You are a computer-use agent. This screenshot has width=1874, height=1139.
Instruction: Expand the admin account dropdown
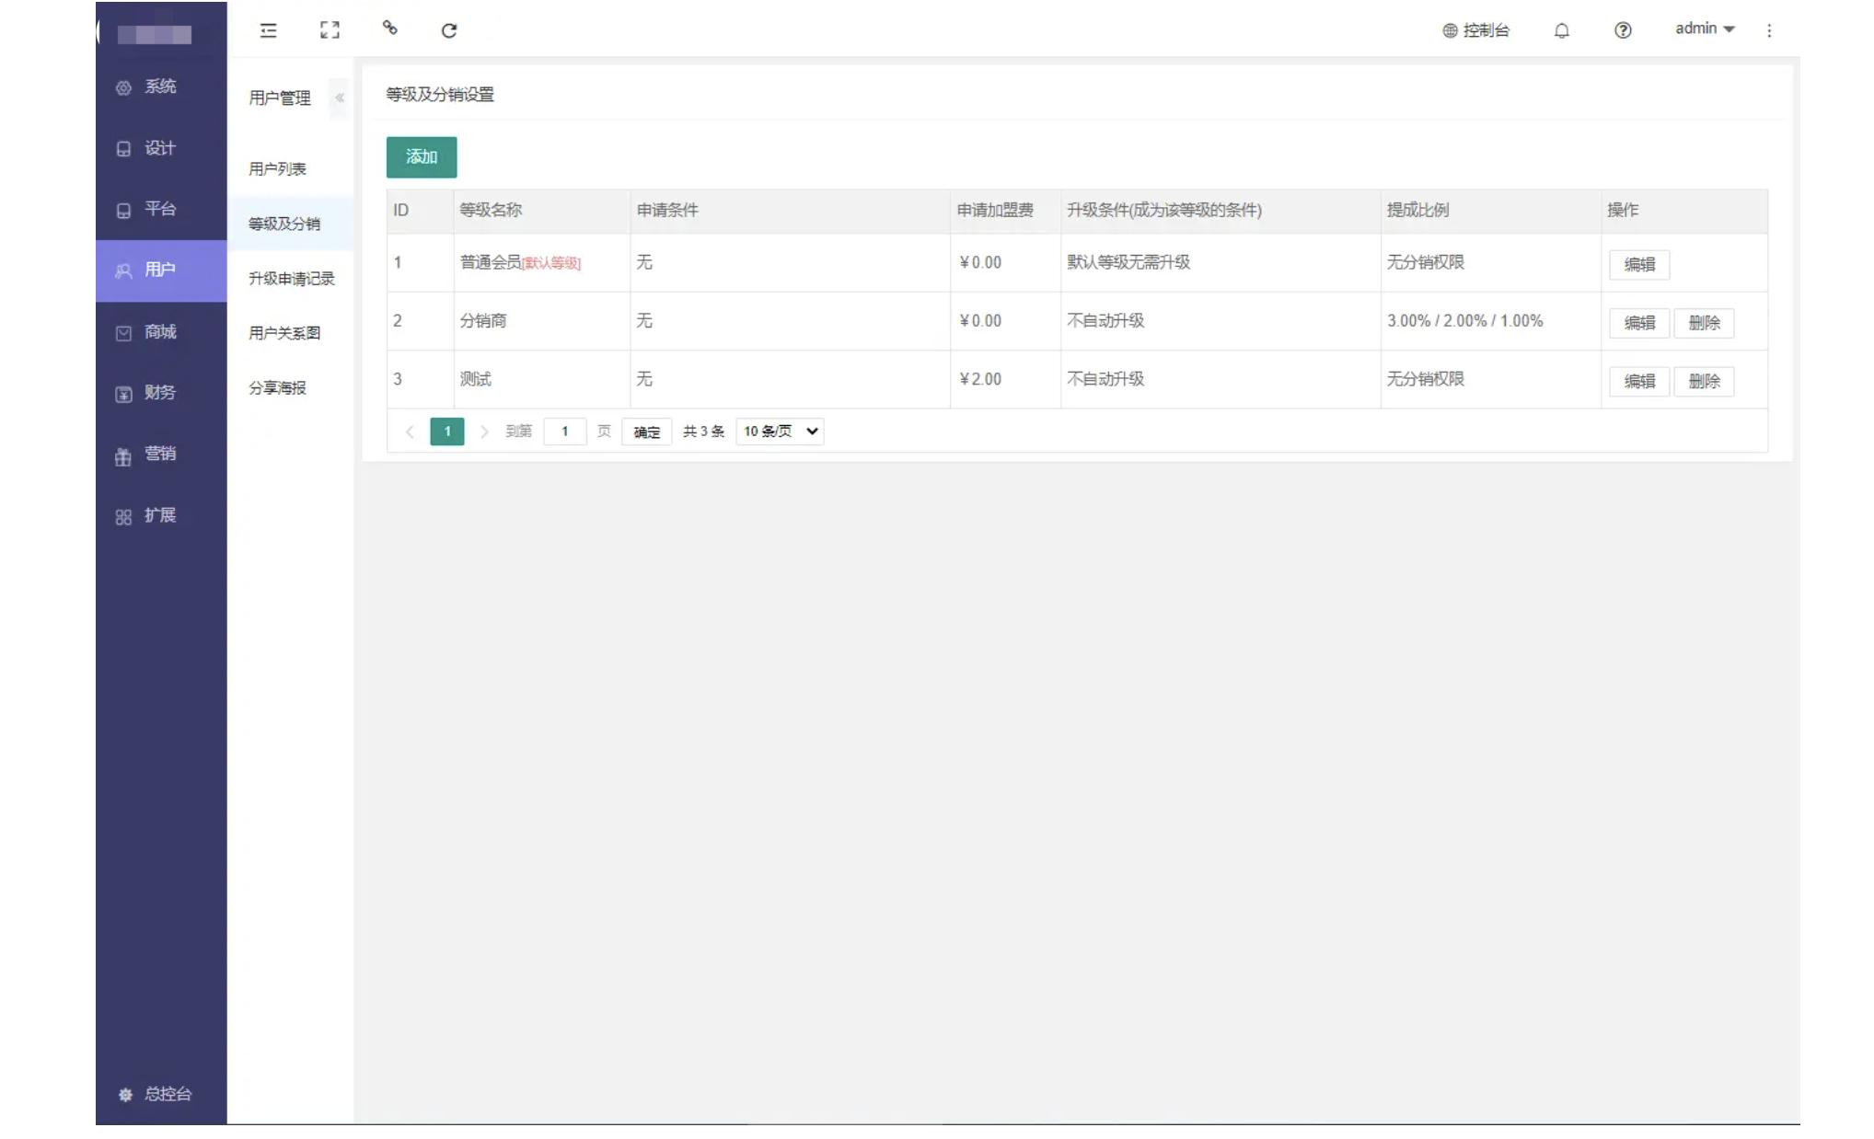tap(1705, 29)
